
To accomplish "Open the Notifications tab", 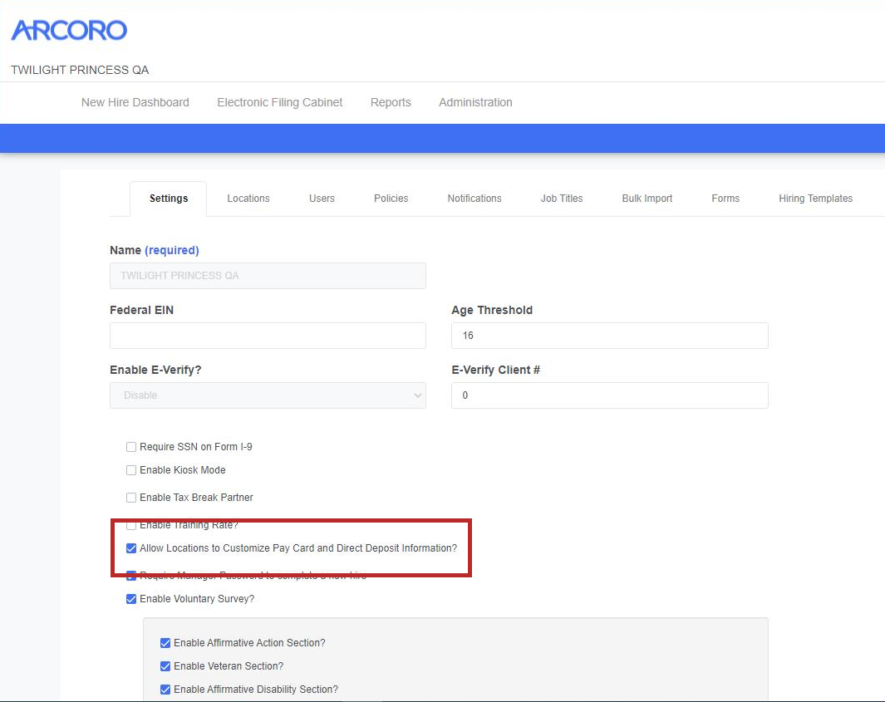I will pyautogui.click(x=474, y=199).
